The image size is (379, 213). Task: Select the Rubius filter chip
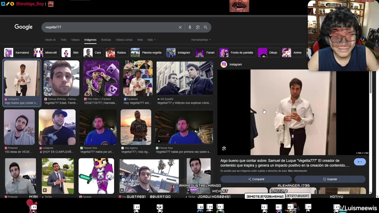coord(117,53)
